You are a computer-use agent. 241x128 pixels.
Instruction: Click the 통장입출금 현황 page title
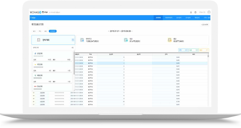pos(37,24)
